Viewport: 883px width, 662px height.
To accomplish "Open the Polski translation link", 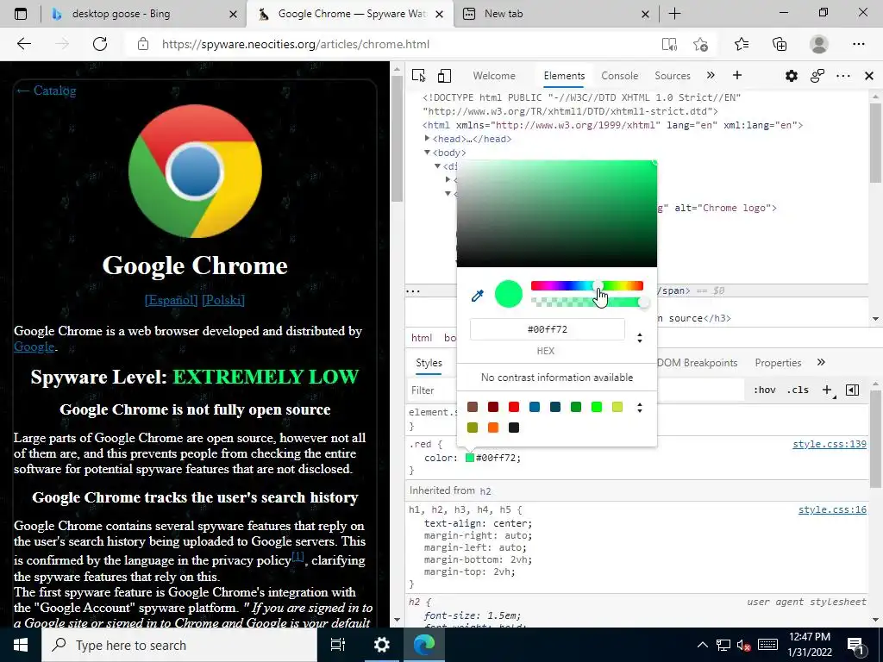I will pos(223,300).
